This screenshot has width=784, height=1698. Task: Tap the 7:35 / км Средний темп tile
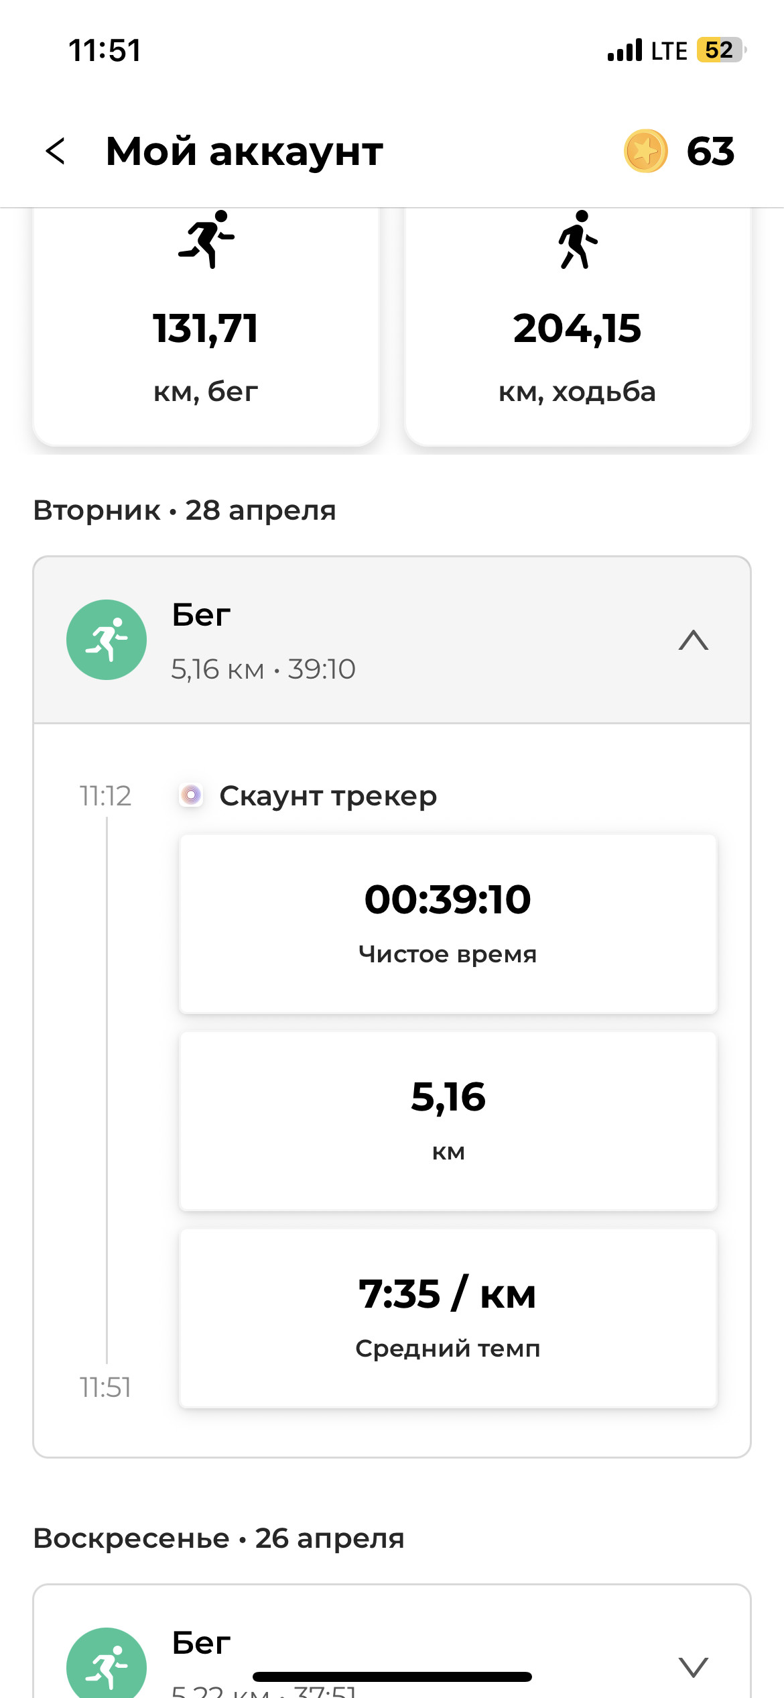pos(448,1318)
